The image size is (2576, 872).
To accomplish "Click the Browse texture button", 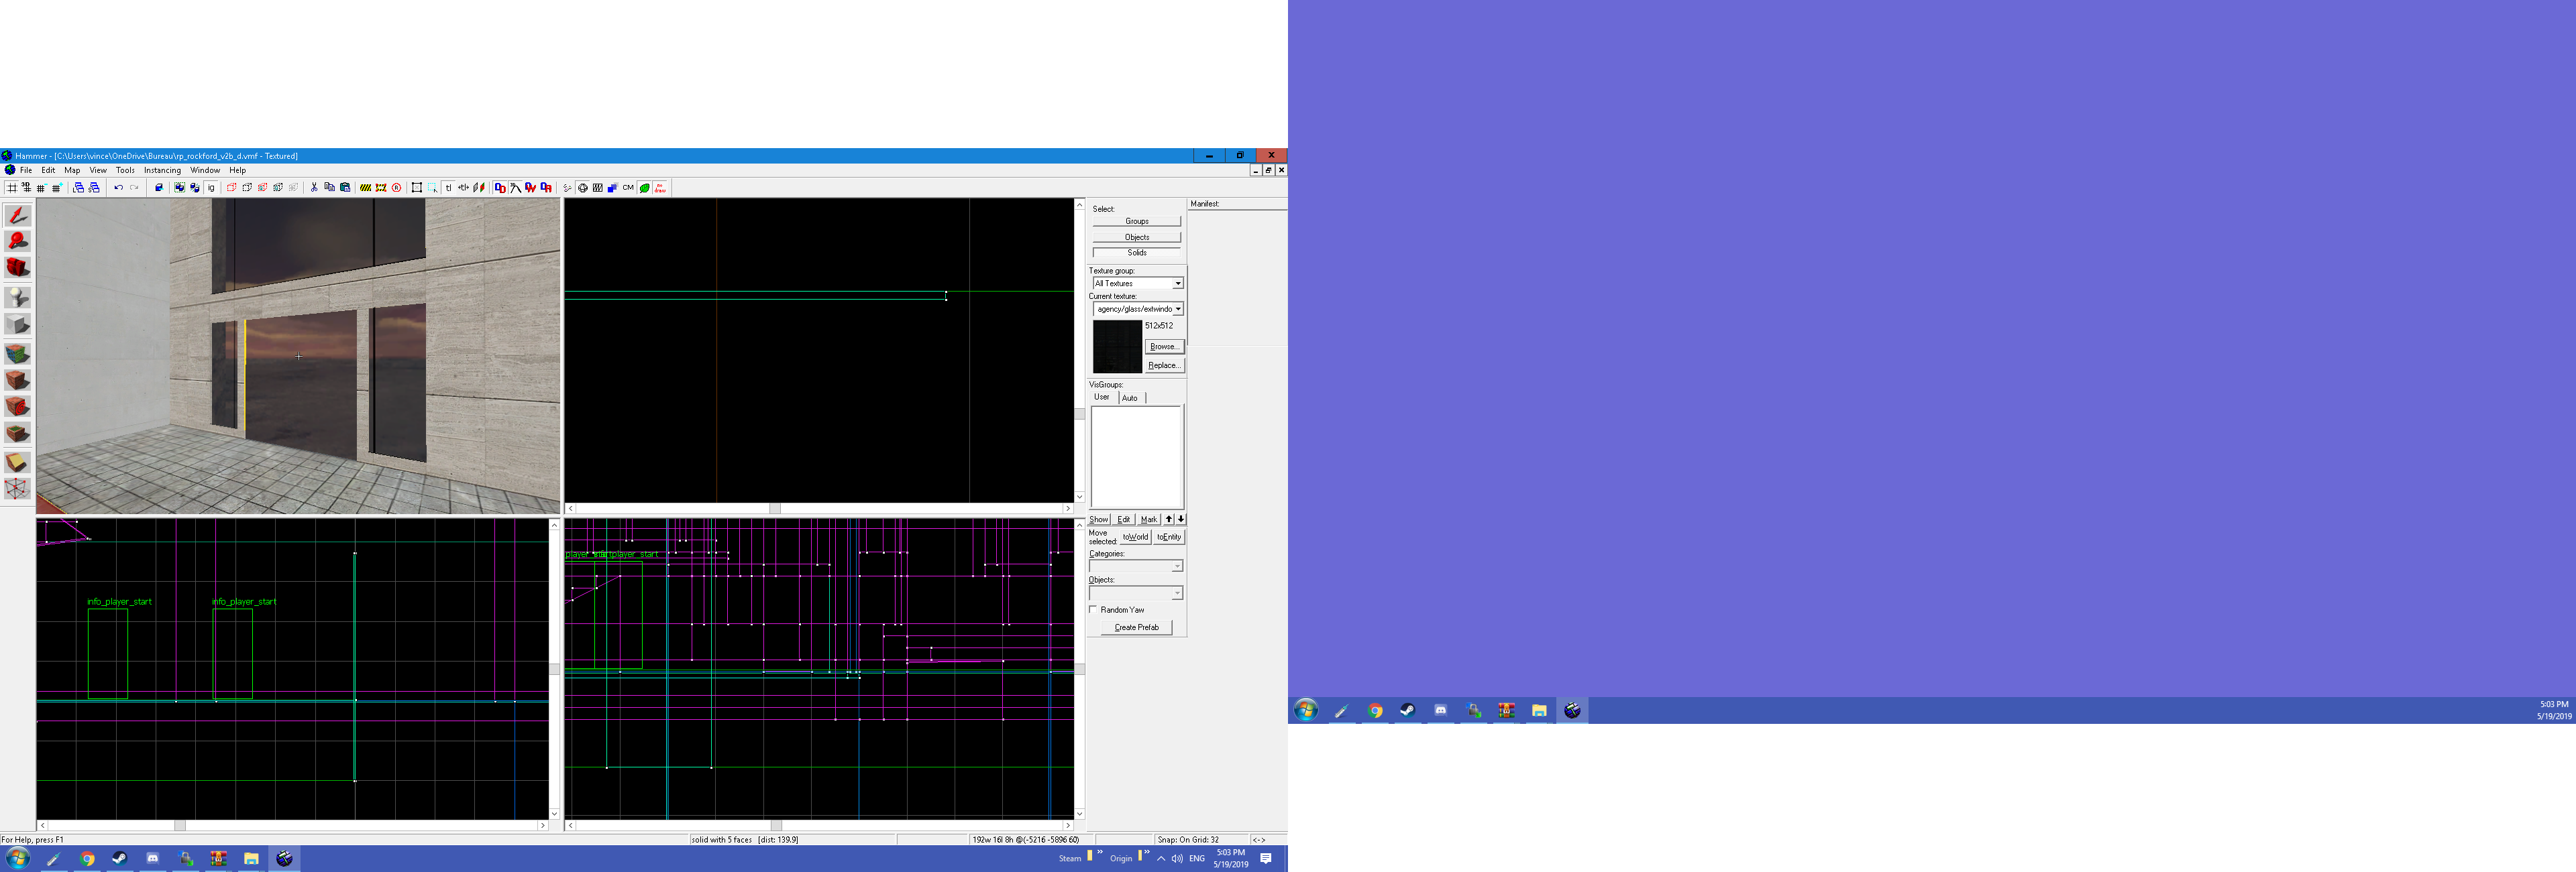I will (x=1164, y=347).
